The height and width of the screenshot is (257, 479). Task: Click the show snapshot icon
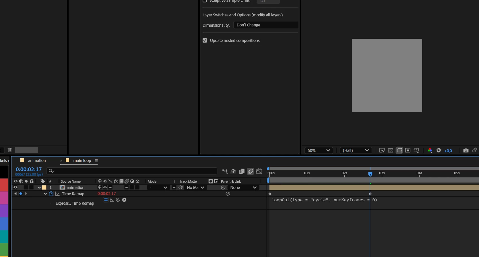click(x=474, y=150)
